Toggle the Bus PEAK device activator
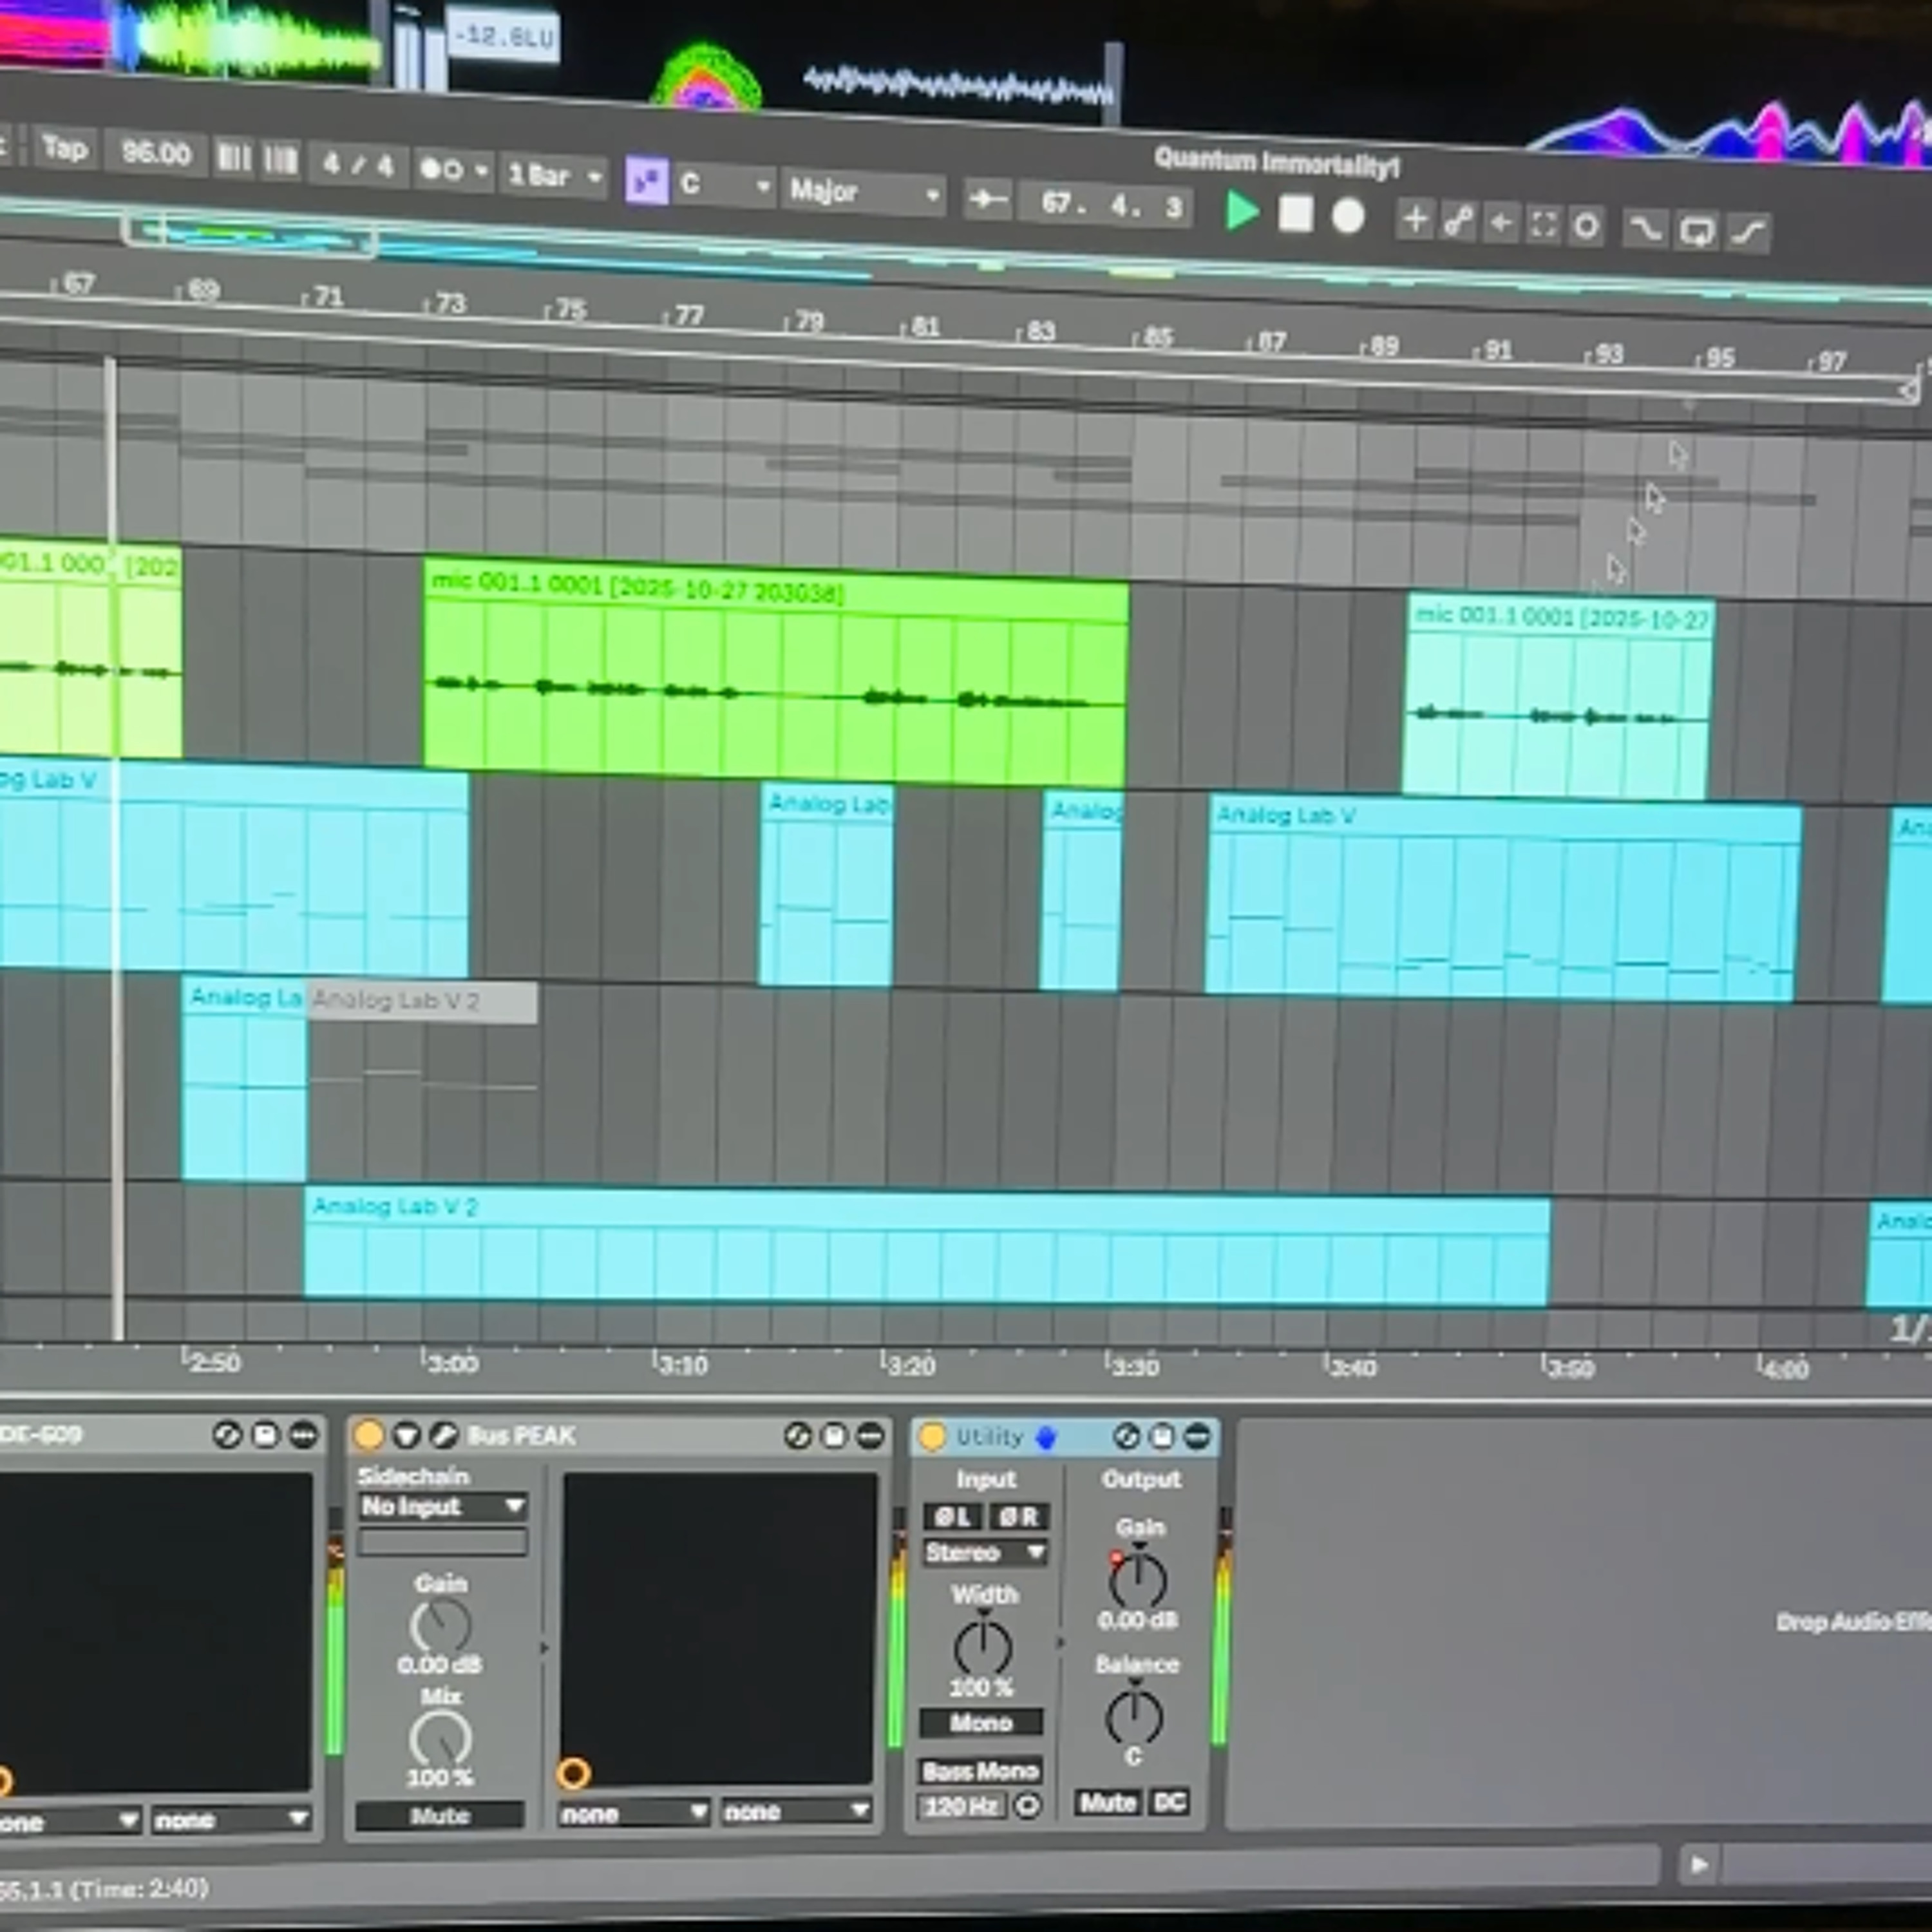This screenshot has height=1932, width=1932. (x=368, y=1435)
